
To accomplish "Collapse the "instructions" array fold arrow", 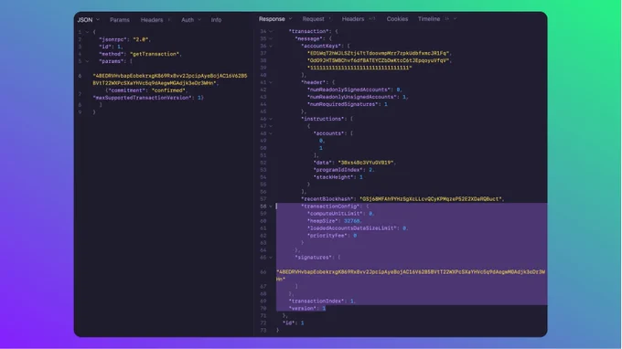I will 271,119.
